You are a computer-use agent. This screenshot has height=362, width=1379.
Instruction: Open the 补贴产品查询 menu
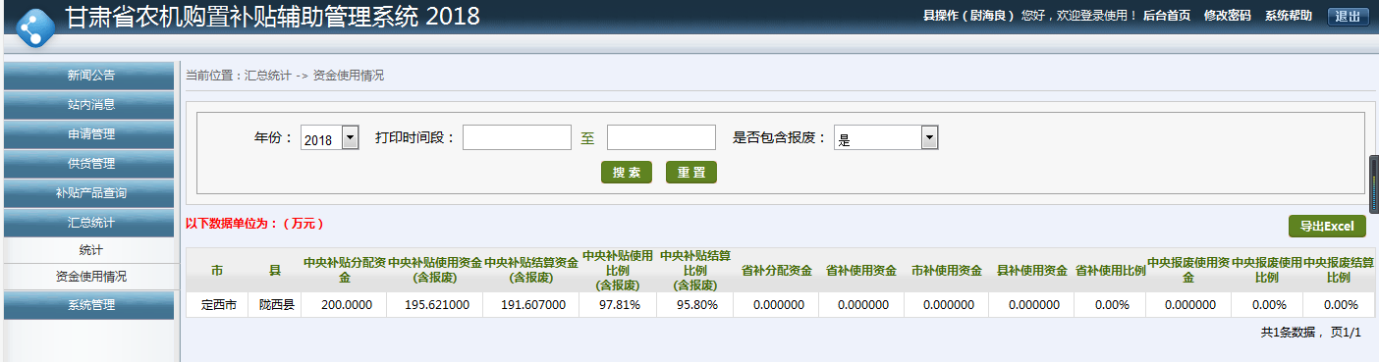pos(90,193)
